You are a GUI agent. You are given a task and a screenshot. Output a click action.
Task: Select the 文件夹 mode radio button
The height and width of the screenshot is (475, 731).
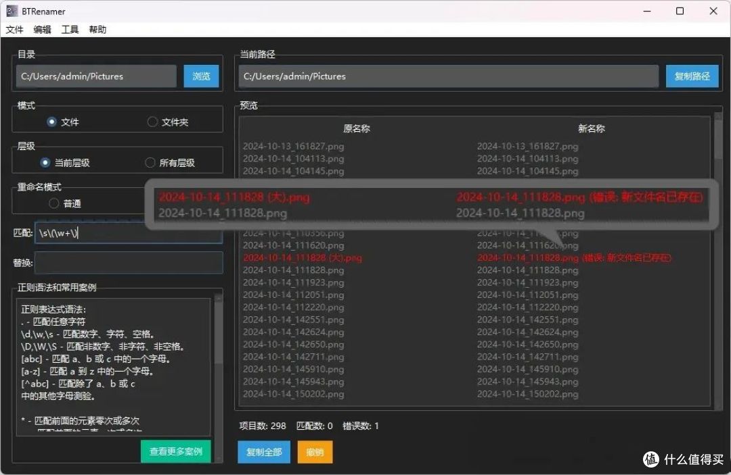[152, 122]
